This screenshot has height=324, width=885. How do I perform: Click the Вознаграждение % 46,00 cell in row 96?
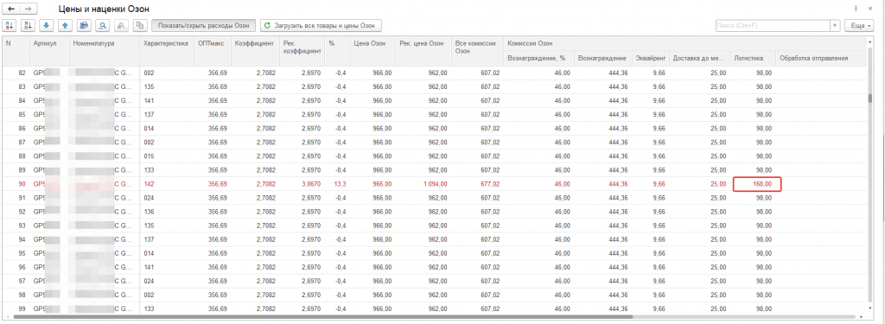coord(539,267)
